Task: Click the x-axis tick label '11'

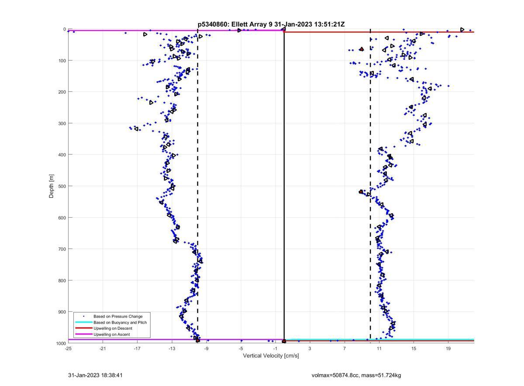Action: pyautogui.click(x=379, y=348)
